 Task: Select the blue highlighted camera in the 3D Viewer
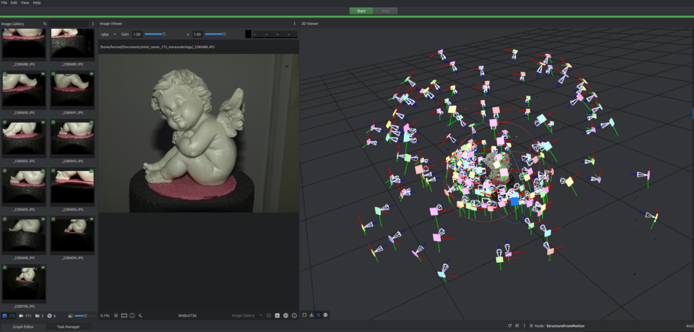(x=514, y=201)
